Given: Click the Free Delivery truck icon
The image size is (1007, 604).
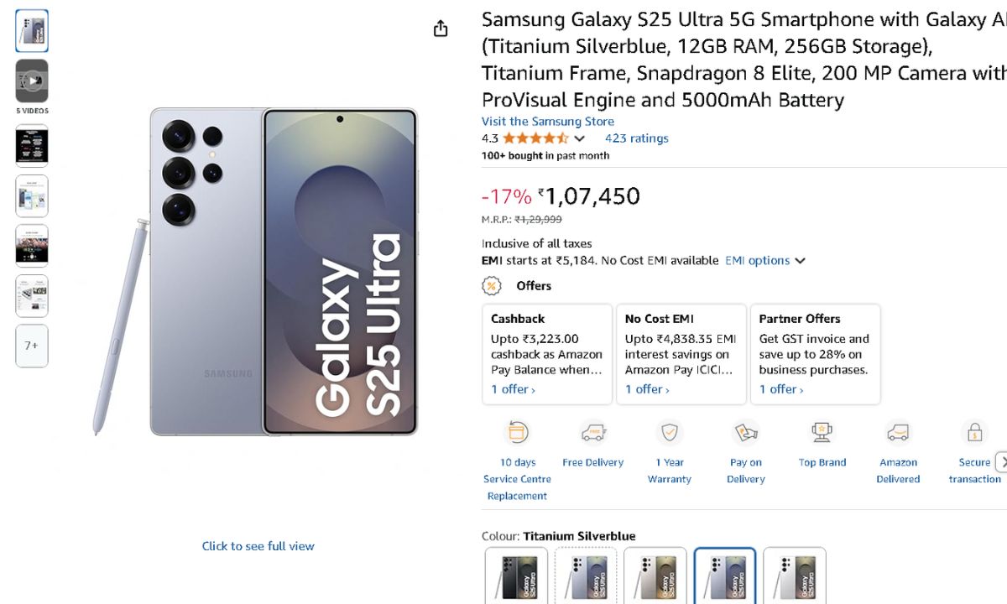Looking at the screenshot, I should click(x=593, y=433).
